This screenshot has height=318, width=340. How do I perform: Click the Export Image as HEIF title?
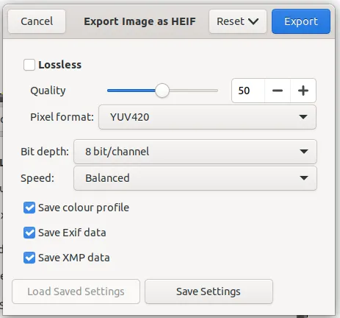point(140,21)
